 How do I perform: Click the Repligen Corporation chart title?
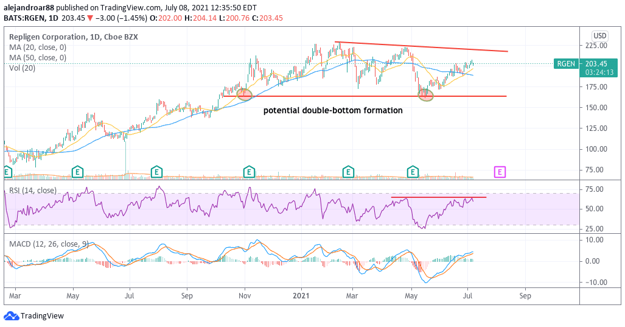click(74, 37)
